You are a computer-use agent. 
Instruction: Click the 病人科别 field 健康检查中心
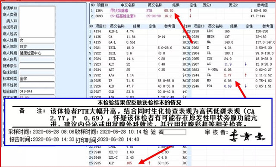(37, 53)
